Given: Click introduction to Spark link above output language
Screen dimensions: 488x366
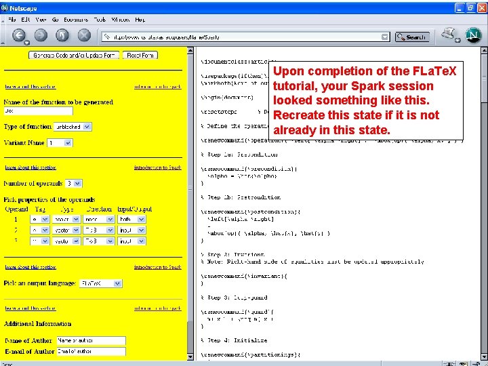Looking at the screenshot, I should (x=158, y=267).
